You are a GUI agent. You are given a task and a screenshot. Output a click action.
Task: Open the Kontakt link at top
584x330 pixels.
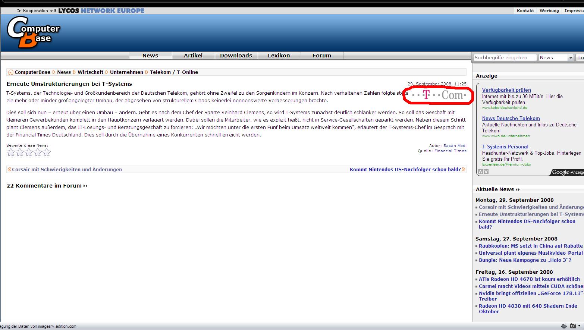coord(525,10)
